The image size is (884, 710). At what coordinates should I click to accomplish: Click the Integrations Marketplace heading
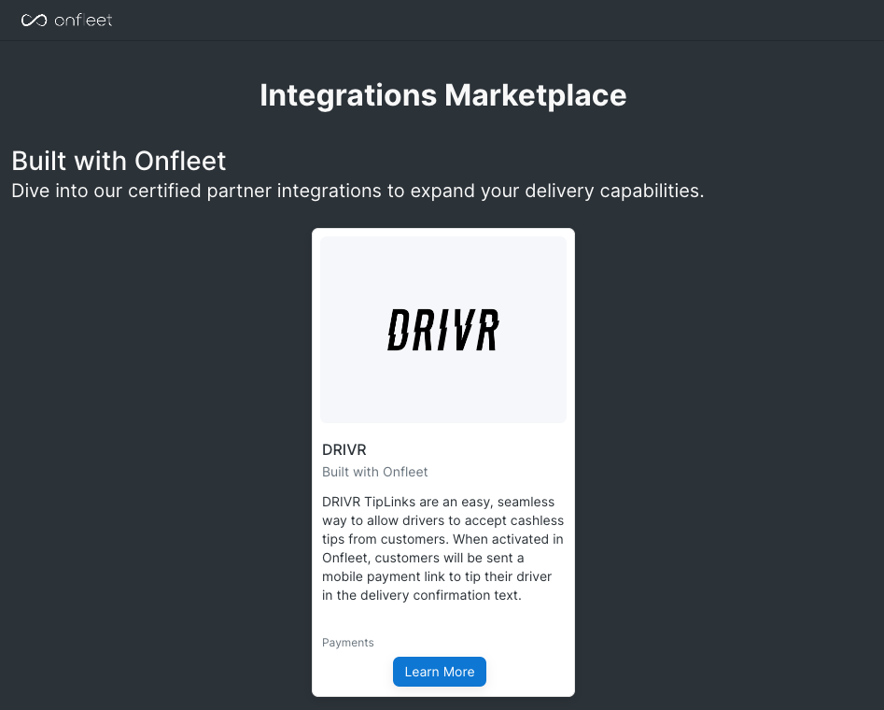click(442, 95)
